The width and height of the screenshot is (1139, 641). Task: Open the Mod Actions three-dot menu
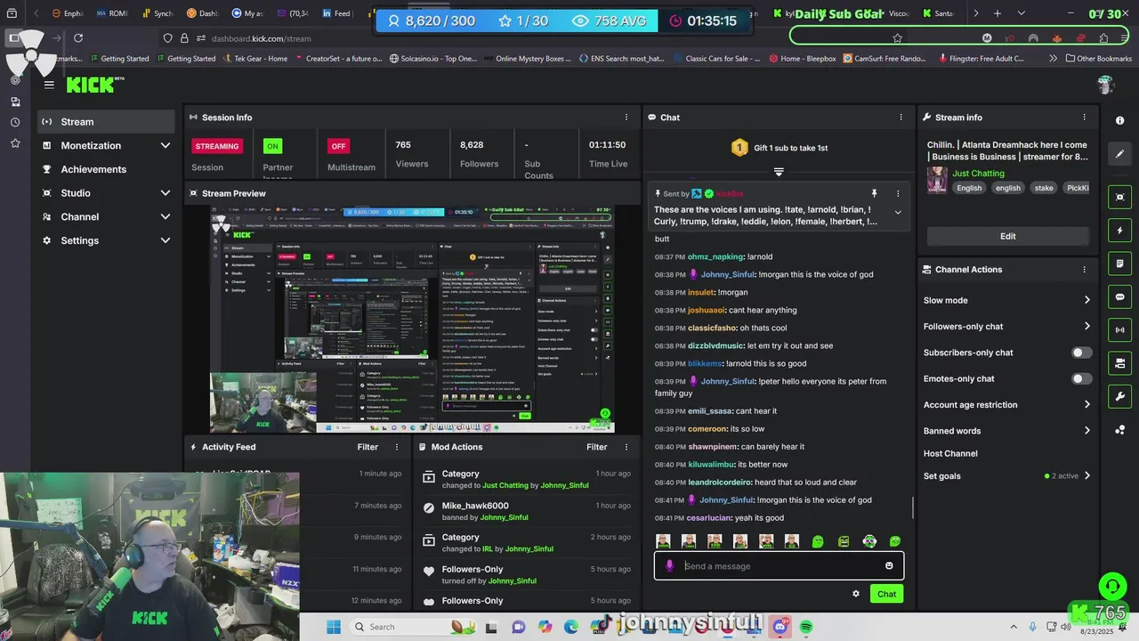pos(626,447)
